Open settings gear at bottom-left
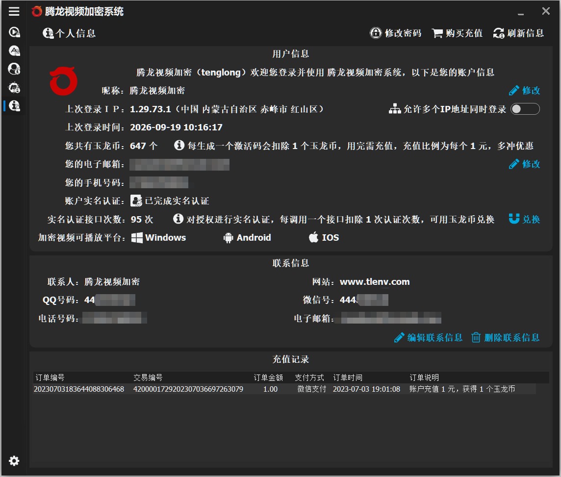 [14, 460]
